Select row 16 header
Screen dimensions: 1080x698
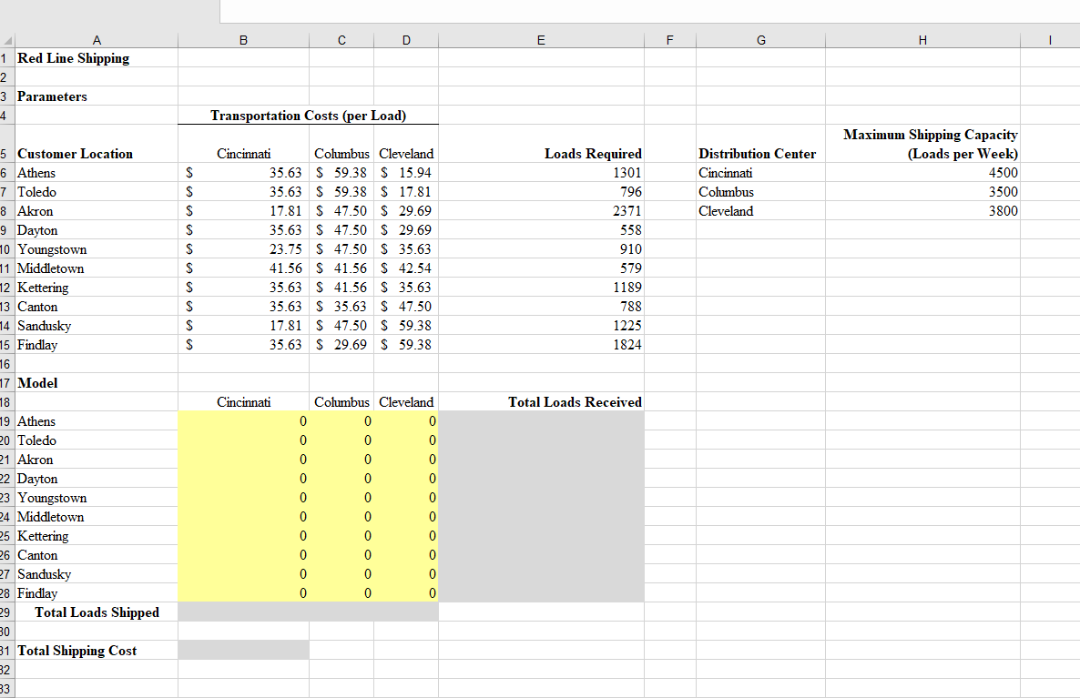tap(6, 364)
